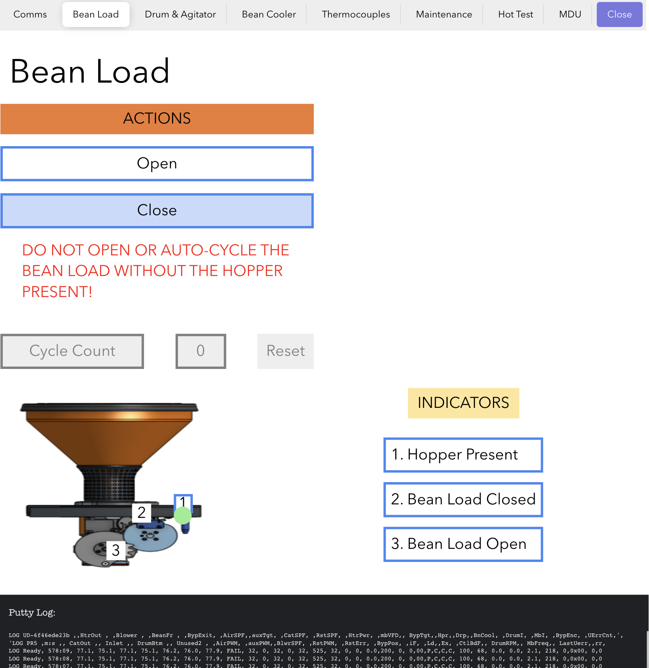The width and height of the screenshot is (649, 668).
Task: Open the Drum & Agitator tab
Action: click(180, 14)
